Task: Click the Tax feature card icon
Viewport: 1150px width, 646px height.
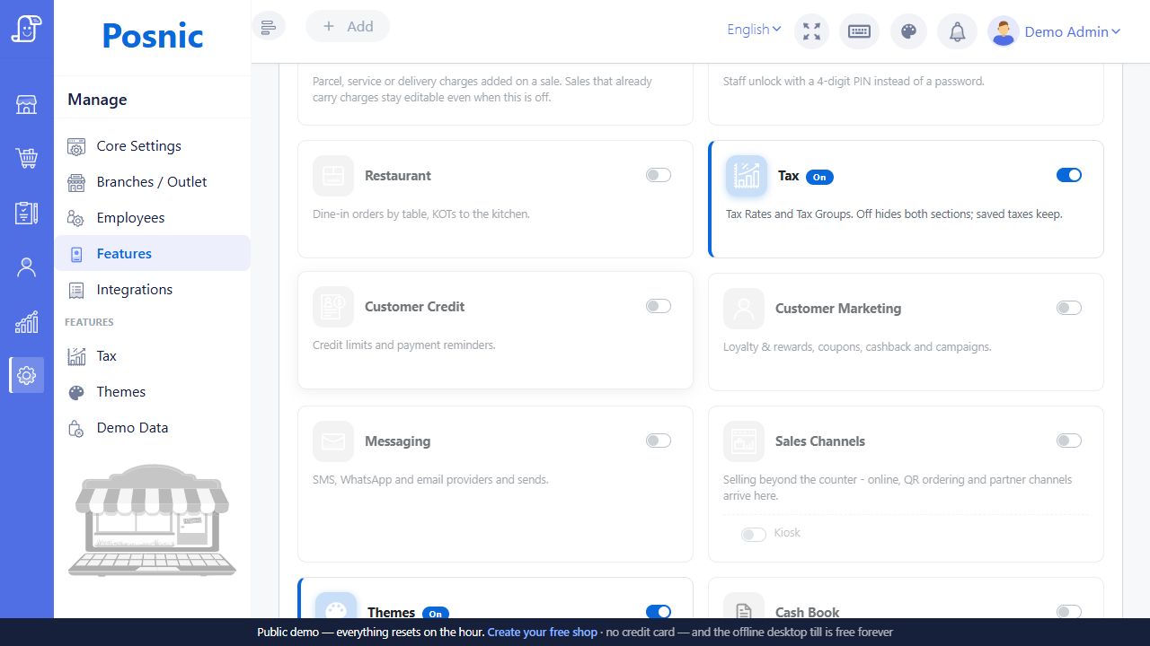Action: [x=747, y=176]
